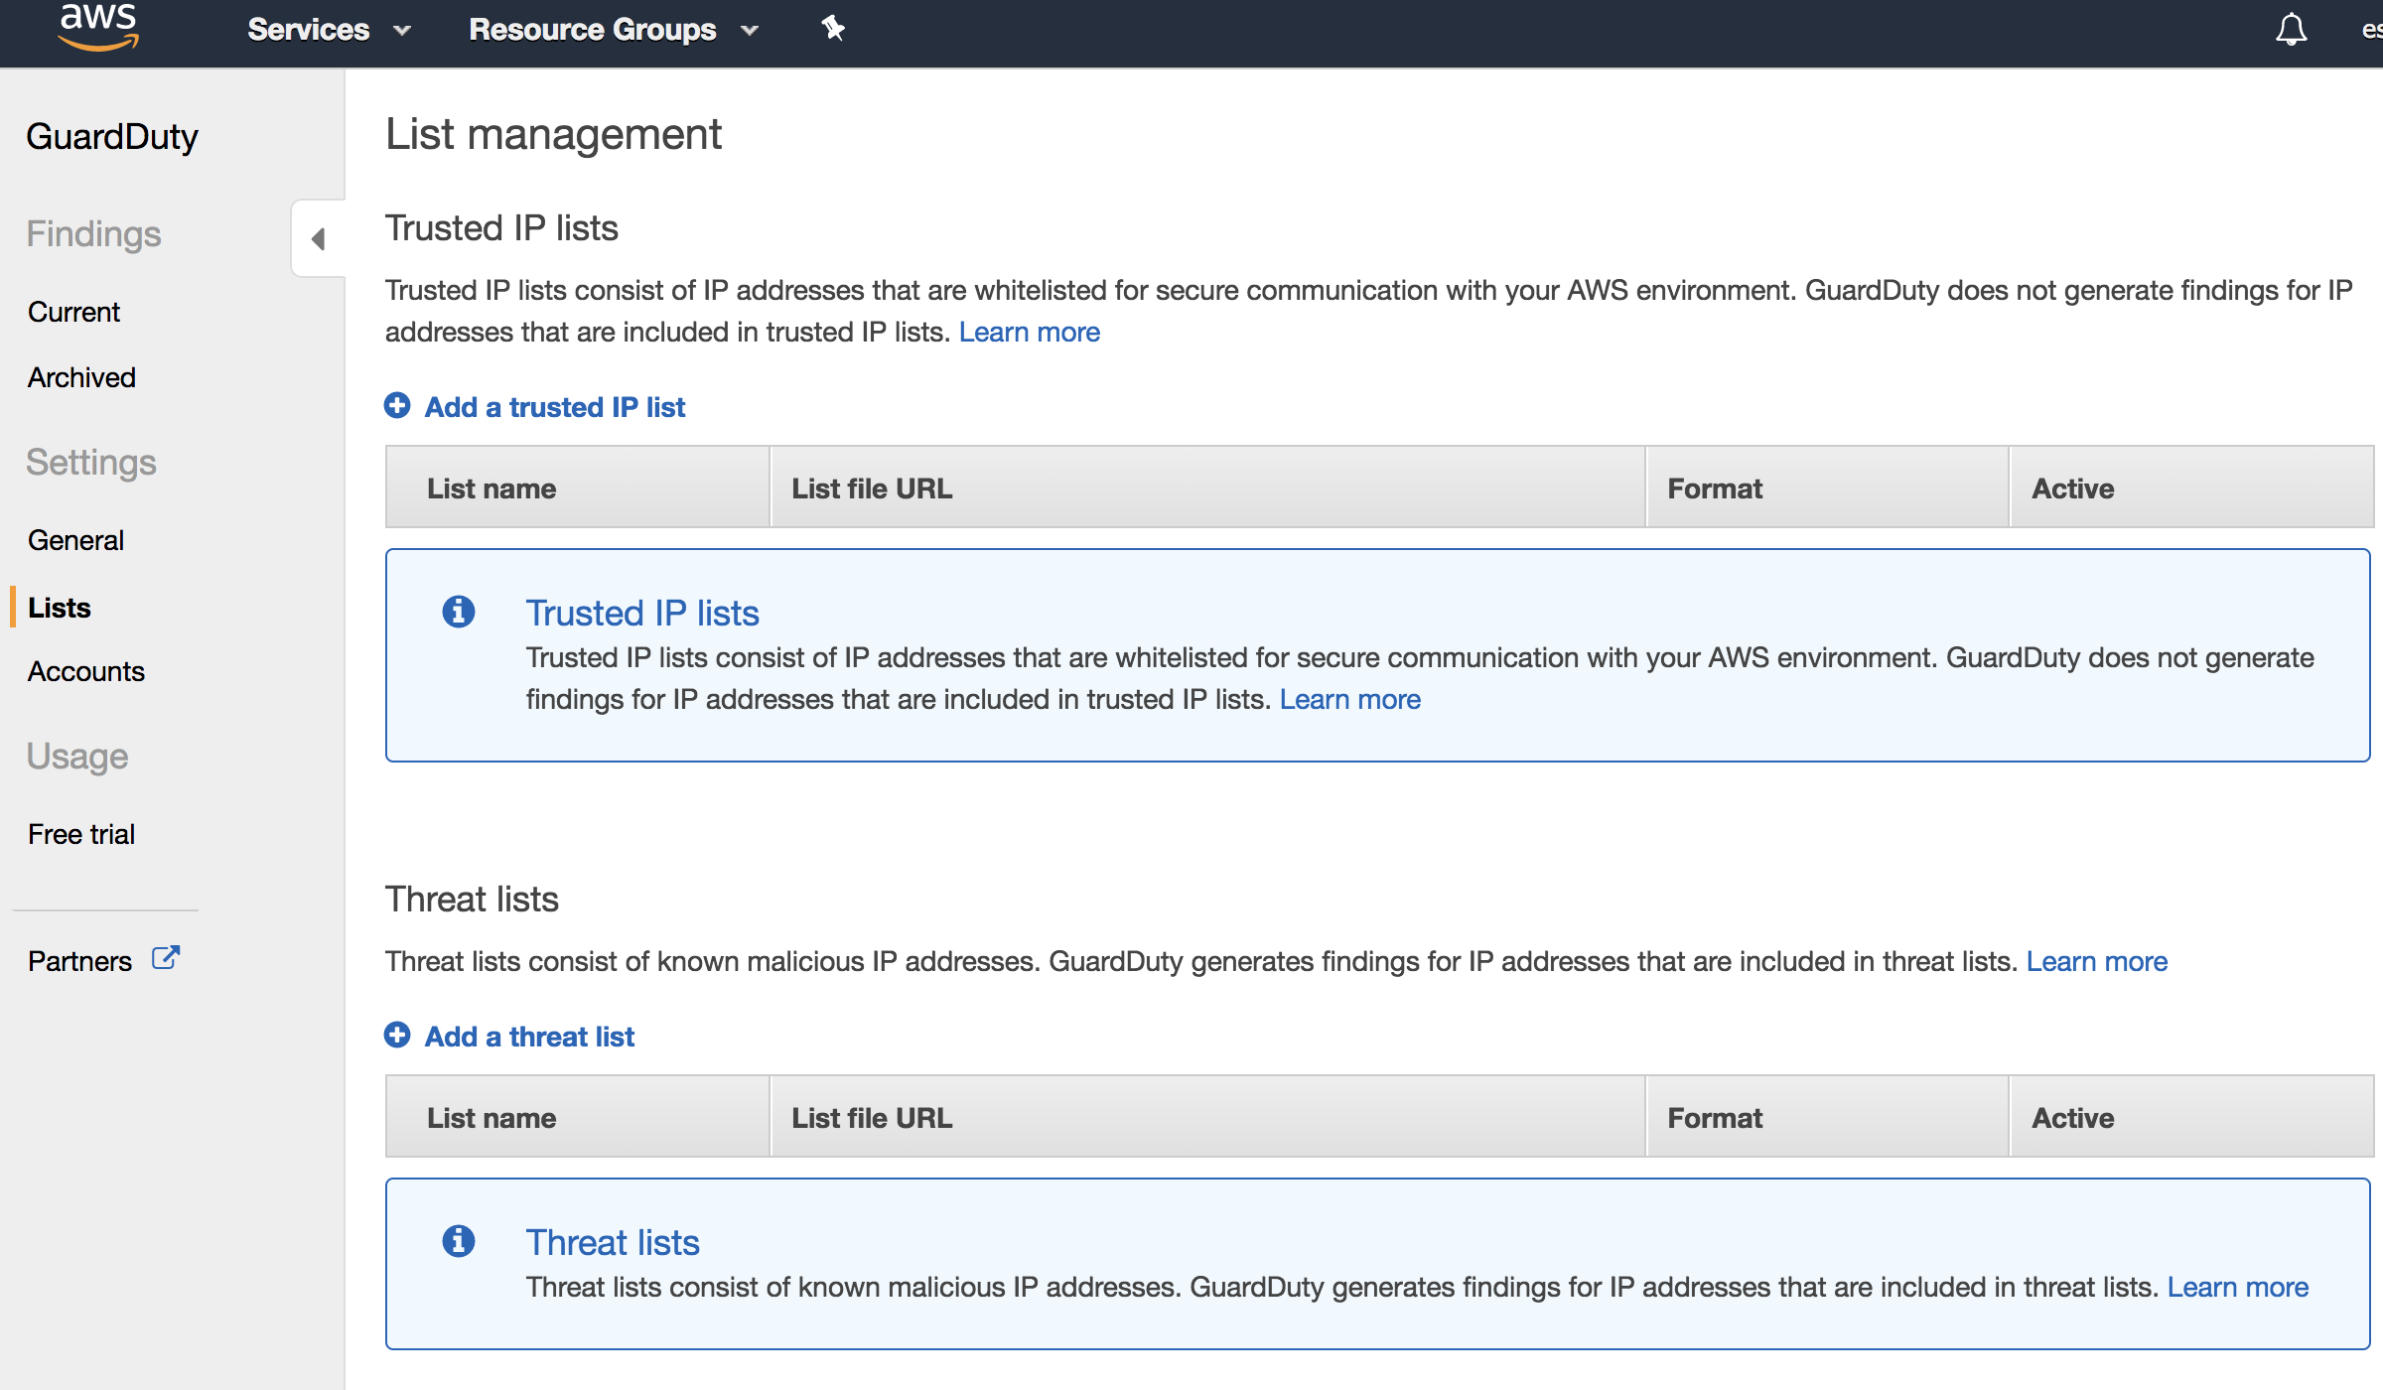Open the Resource Groups dropdown

coord(613,30)
